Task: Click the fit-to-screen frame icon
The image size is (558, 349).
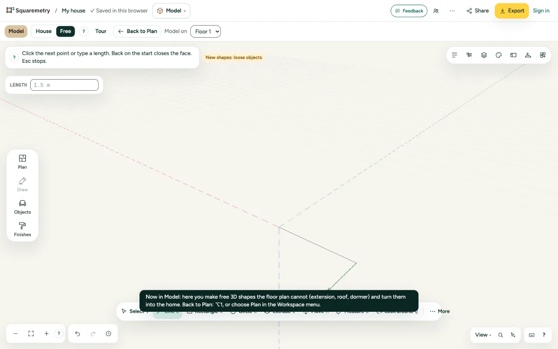Action: 31,334
